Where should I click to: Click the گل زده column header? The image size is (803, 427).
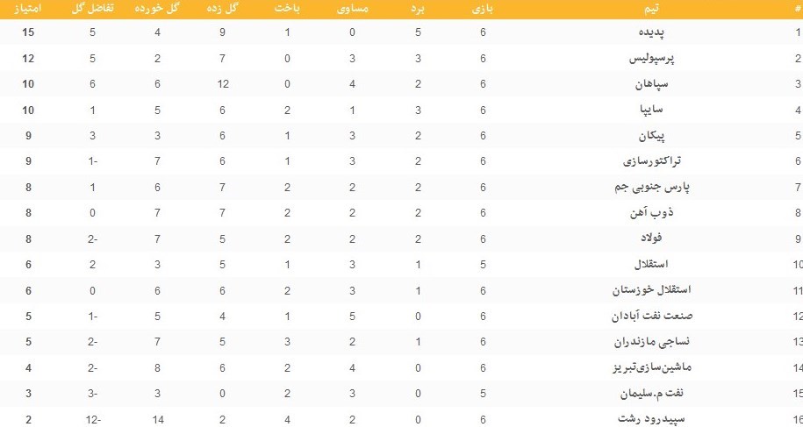[x=226, y=9]
